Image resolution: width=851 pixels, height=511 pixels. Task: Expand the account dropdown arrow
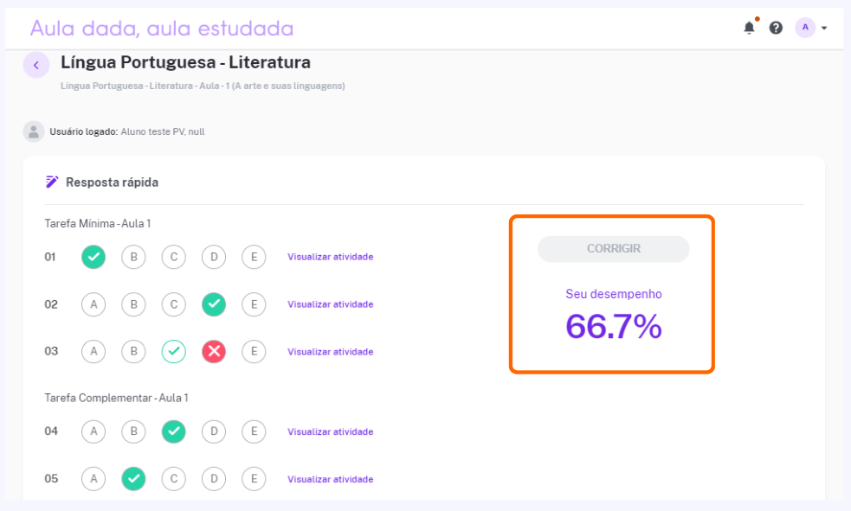824,29
